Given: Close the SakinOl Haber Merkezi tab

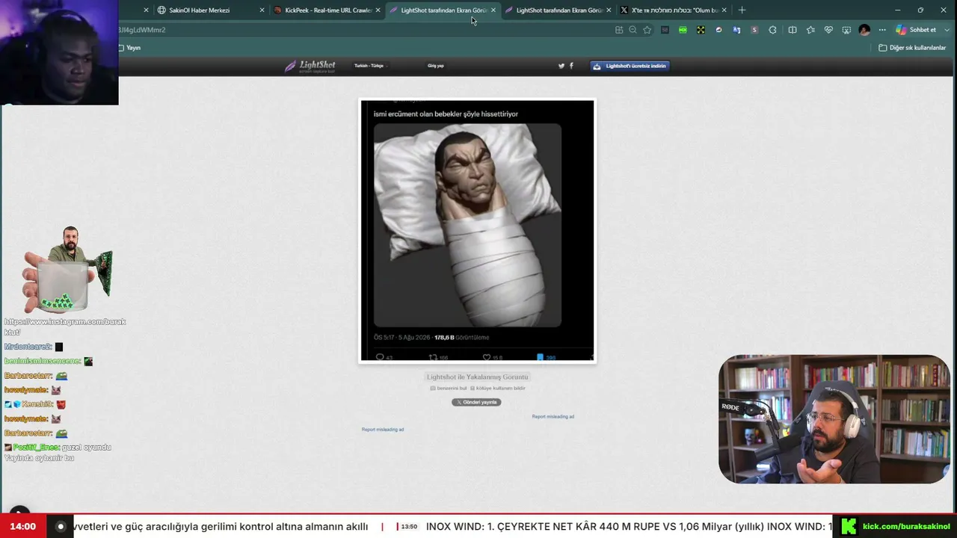Looking at the screenshot, I should pos(262,10).
